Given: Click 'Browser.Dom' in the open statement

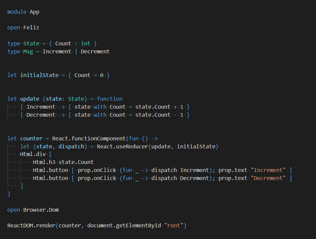Looking at the screenshot, I should tap(41, 210).
